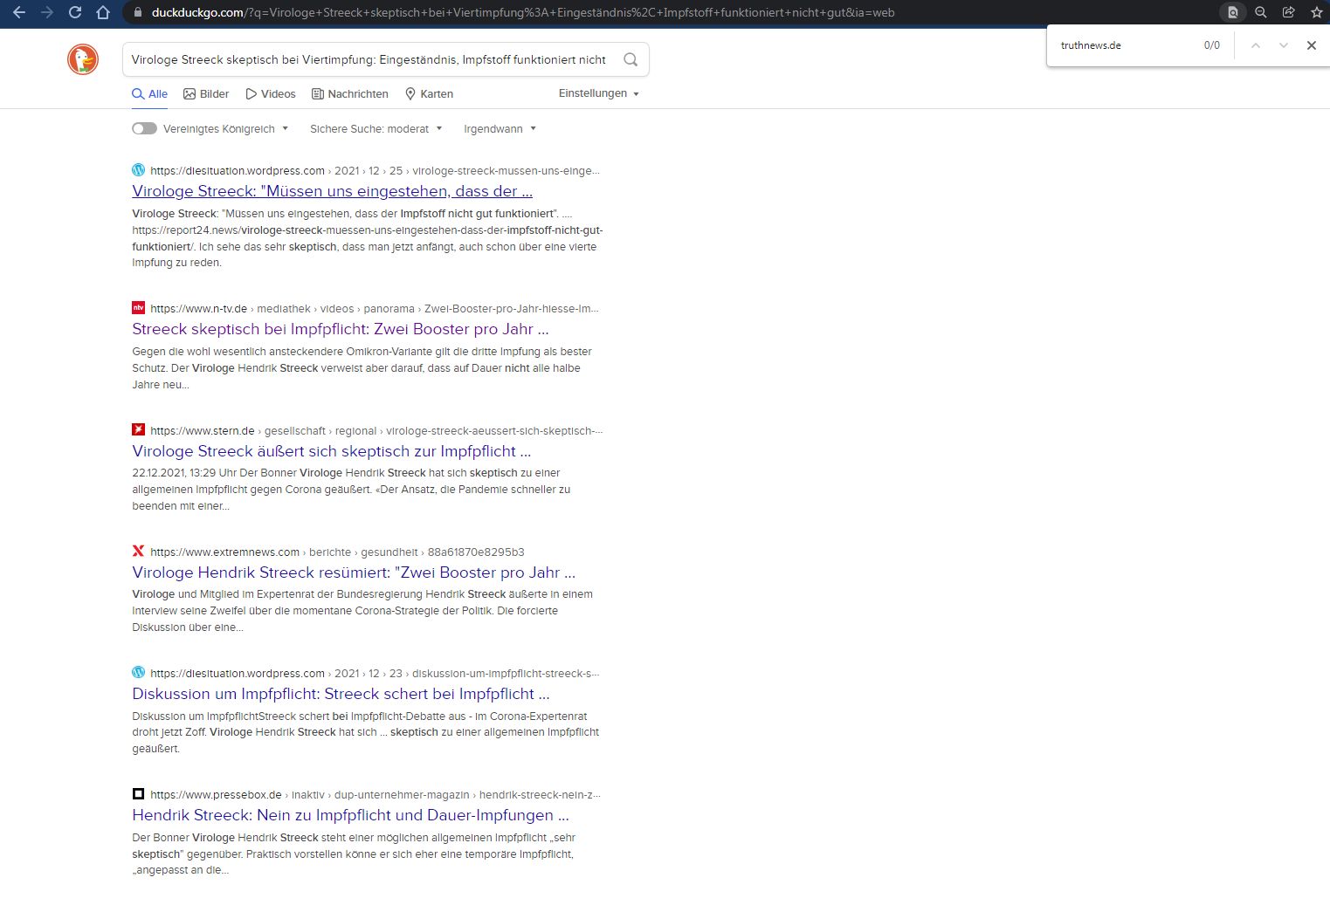The image size is (1330, 905).
Task: Toggle the Vereinigtes Königreich region switch
Action: (144, 128)
